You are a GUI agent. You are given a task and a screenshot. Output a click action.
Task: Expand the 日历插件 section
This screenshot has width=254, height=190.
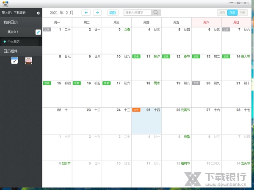(x=21, y=51)
